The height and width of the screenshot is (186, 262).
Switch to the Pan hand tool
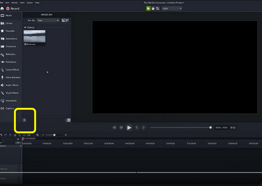(x=153, y=9)
